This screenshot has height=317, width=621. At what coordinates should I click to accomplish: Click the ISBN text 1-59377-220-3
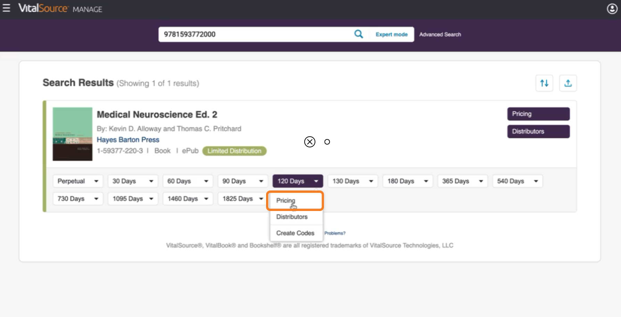120,151
